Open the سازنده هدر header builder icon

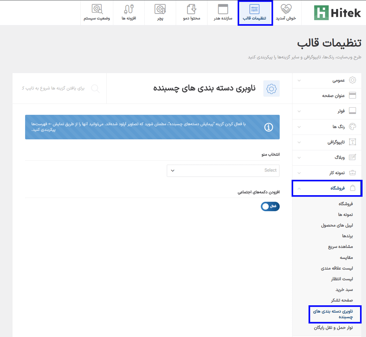point(223,9)
